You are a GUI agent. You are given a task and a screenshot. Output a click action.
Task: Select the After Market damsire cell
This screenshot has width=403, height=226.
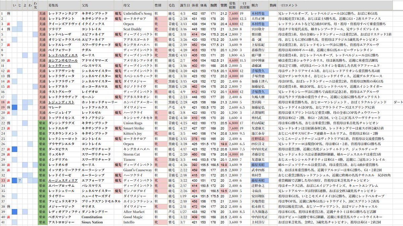click(134, 212)
